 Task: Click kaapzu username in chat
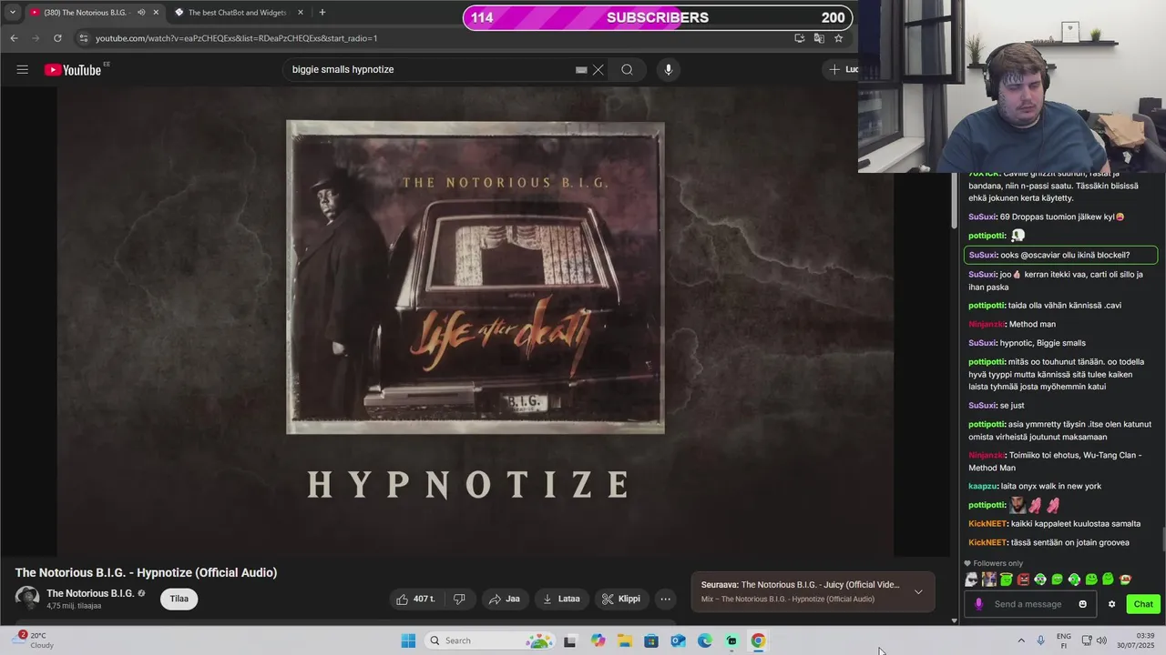tap(982, 487)
